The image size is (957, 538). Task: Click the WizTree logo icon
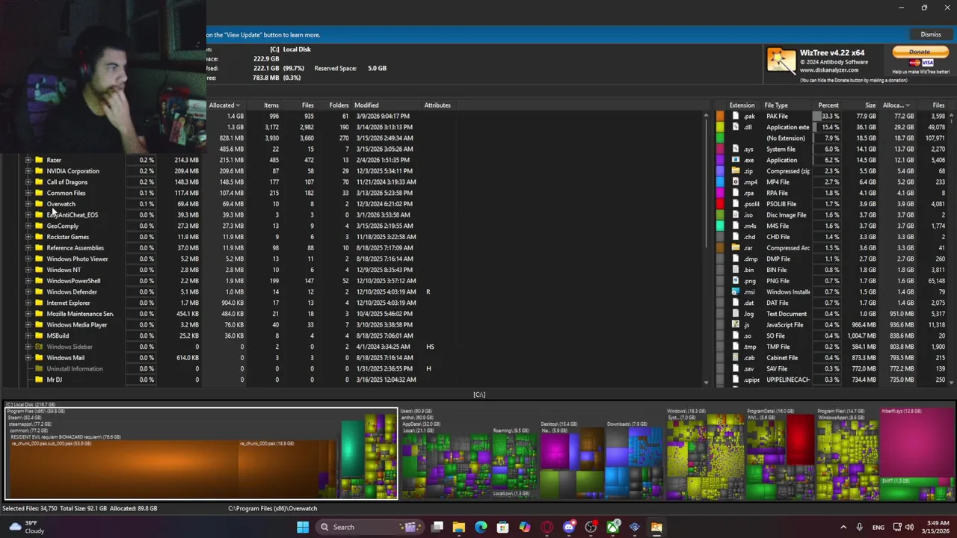click(781, 61)
